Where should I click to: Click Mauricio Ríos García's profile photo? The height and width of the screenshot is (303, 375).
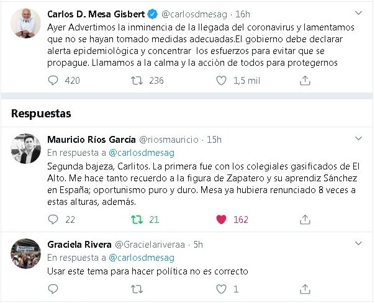pyautogui.click(x=27, y=150)
